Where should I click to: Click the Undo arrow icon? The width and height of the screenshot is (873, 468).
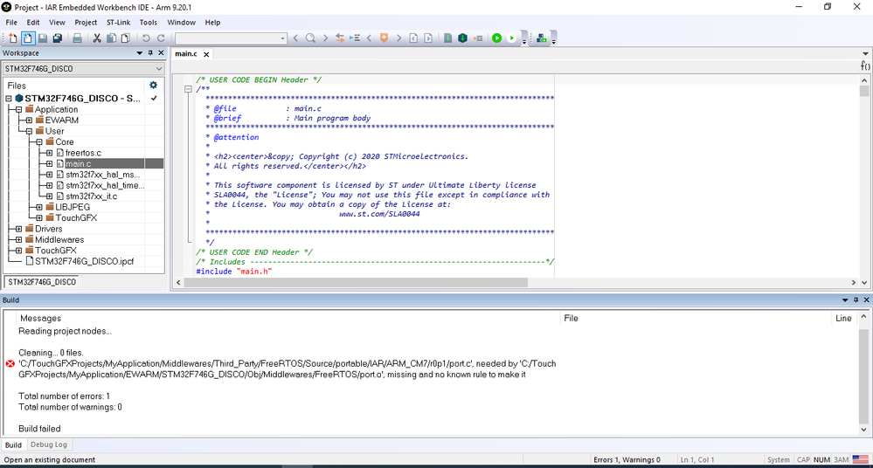146,38
